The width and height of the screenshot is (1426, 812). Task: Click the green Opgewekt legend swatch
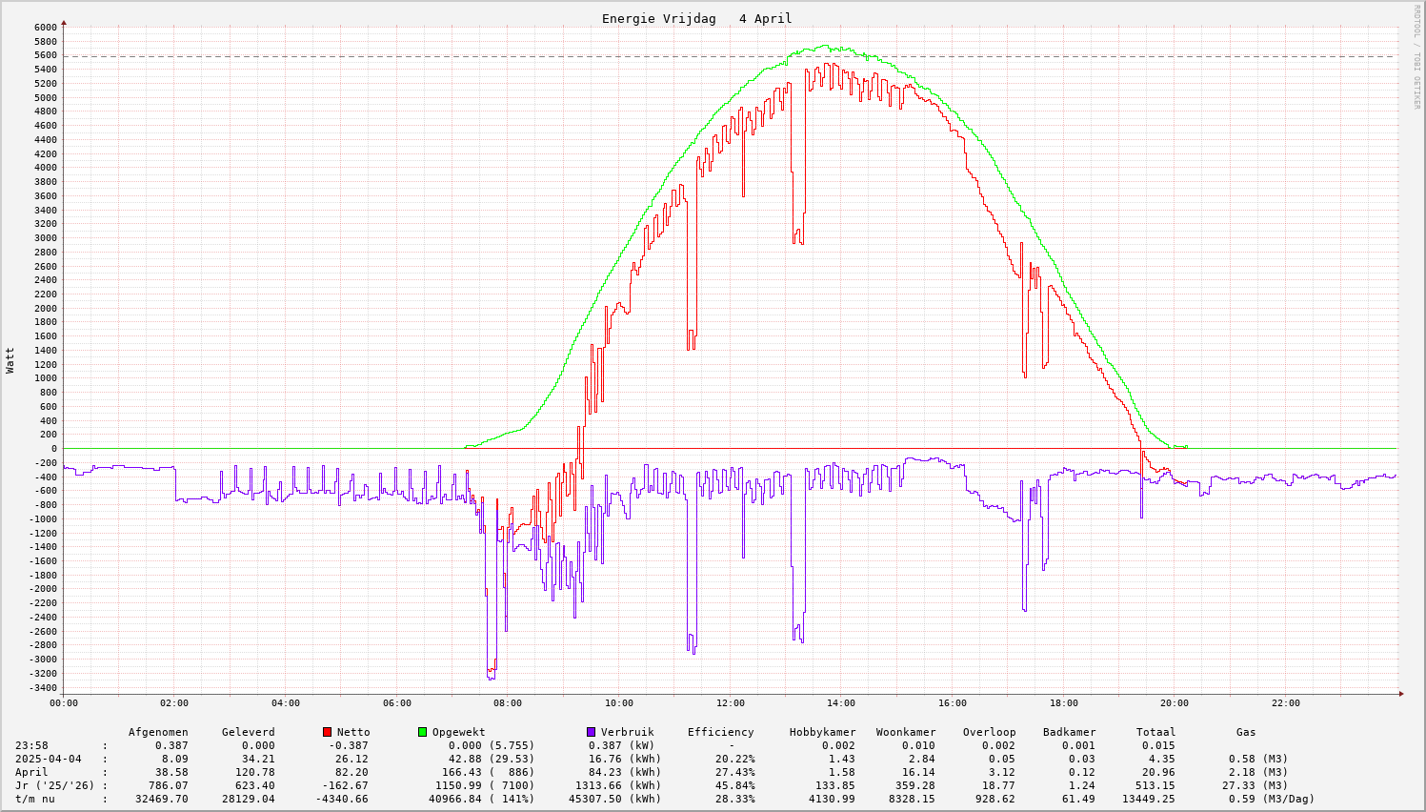(422, 732)
